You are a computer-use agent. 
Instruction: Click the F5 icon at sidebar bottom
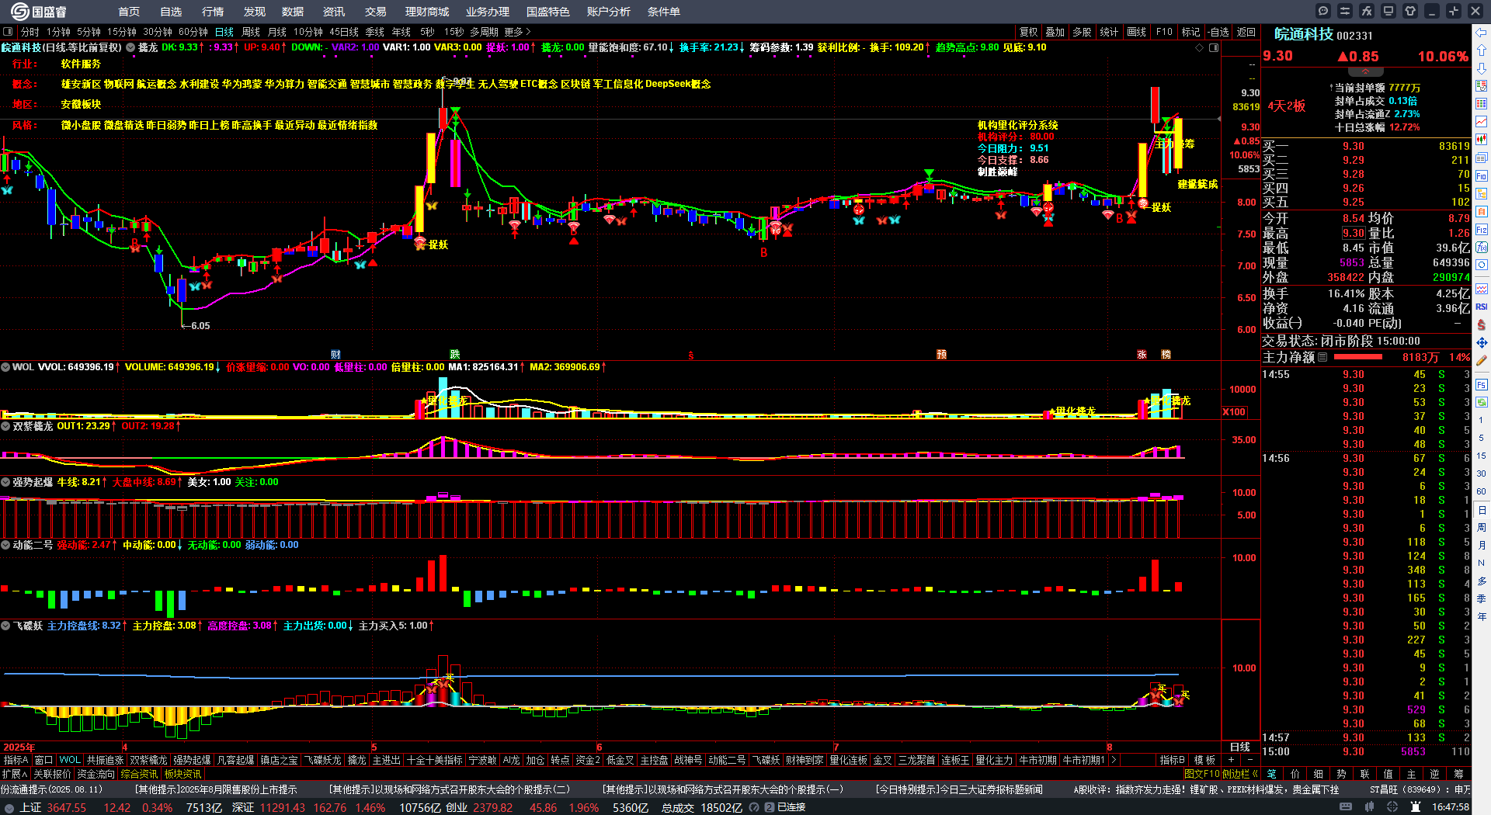tap(1482, 384)
